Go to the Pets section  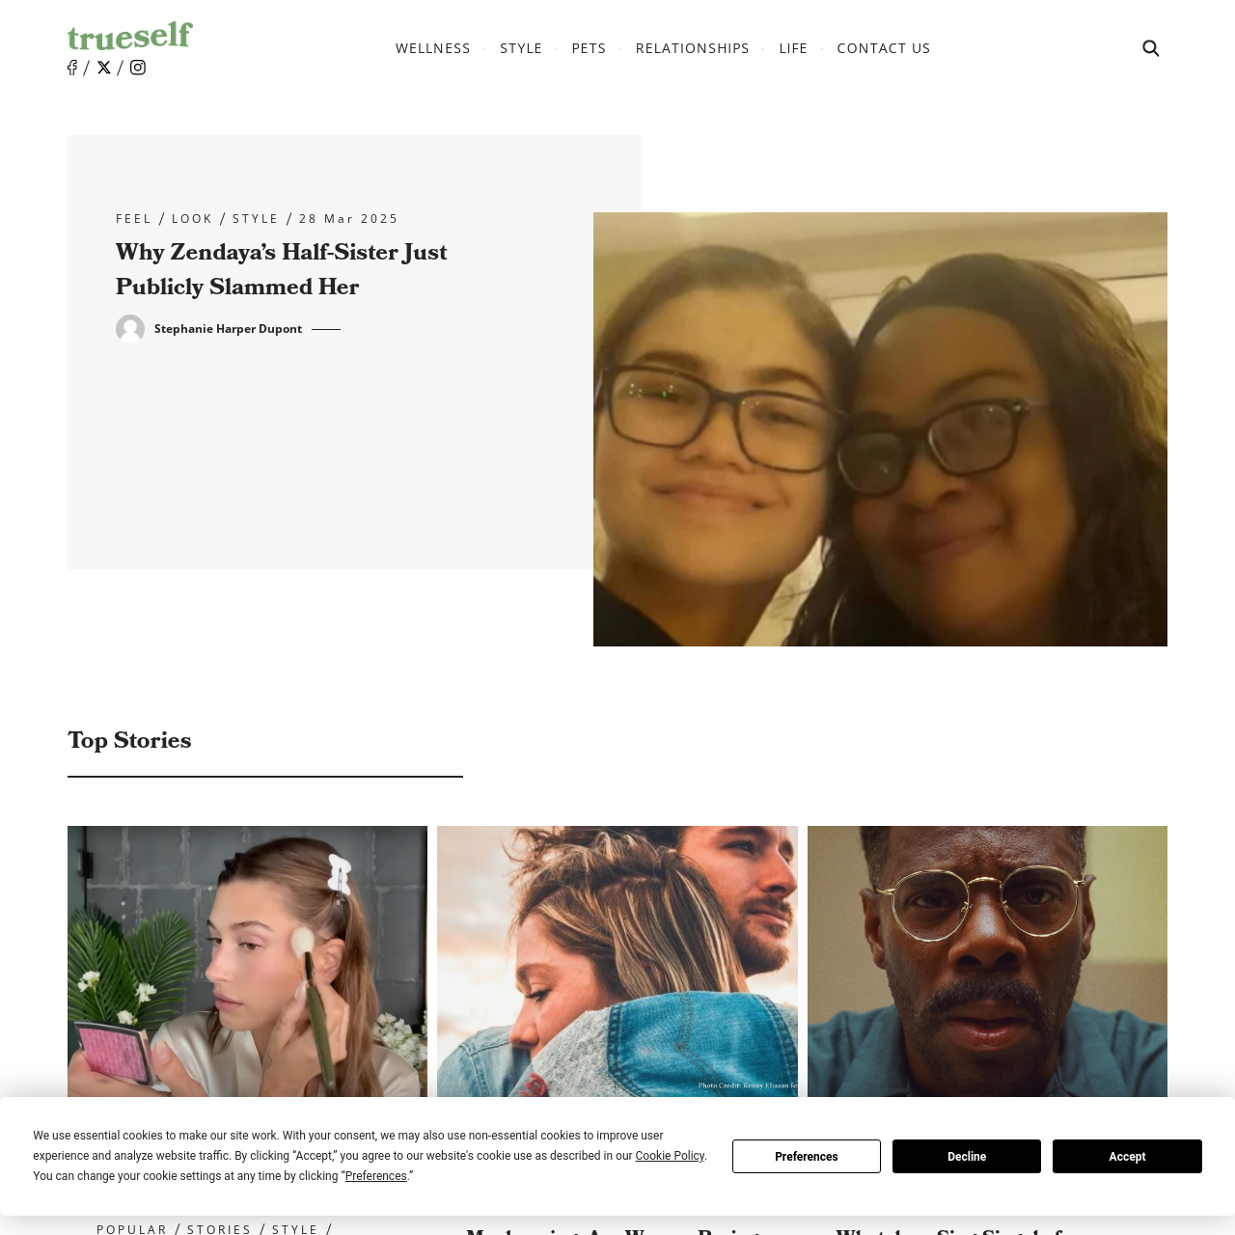pos(589,48)
